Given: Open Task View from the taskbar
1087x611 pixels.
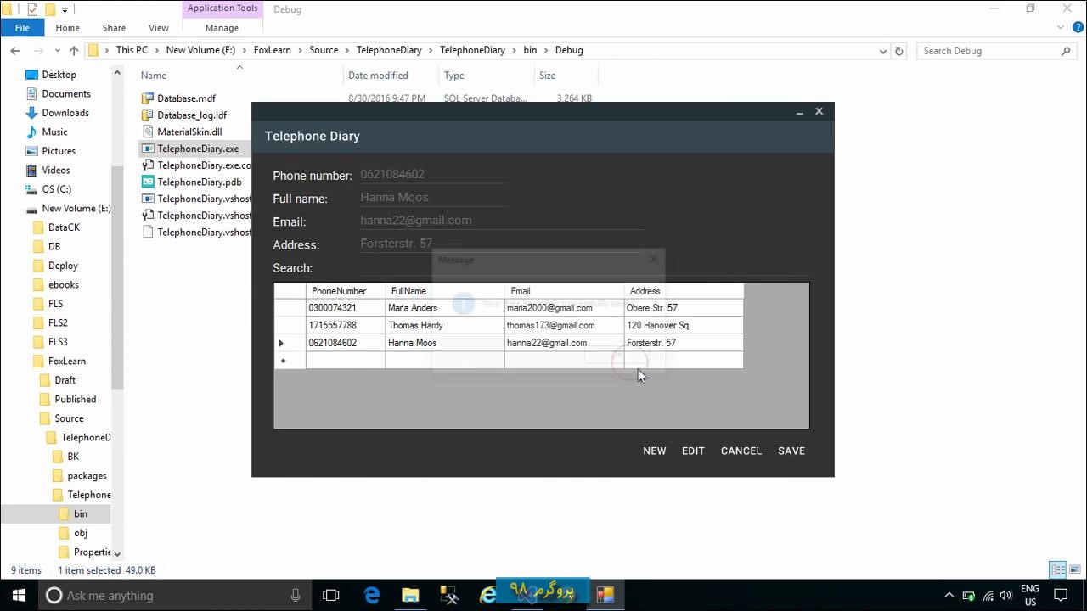Looking at the screenshot, I should coord(330,596).
